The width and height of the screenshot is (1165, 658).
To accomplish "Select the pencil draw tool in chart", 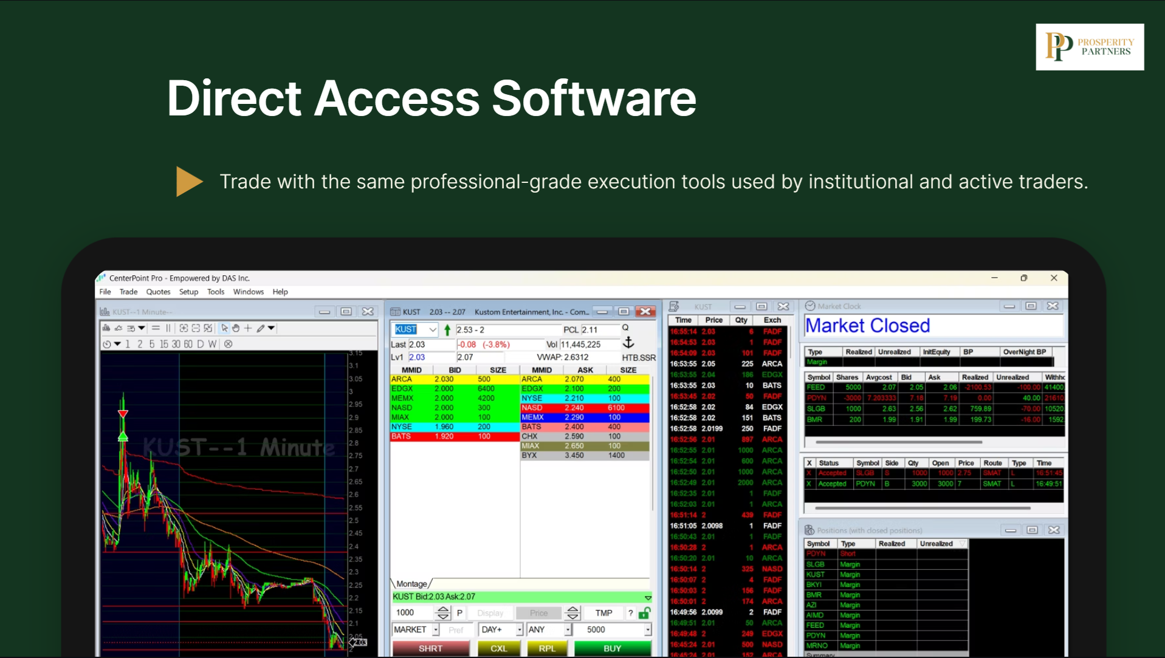I will coord(261,328).
